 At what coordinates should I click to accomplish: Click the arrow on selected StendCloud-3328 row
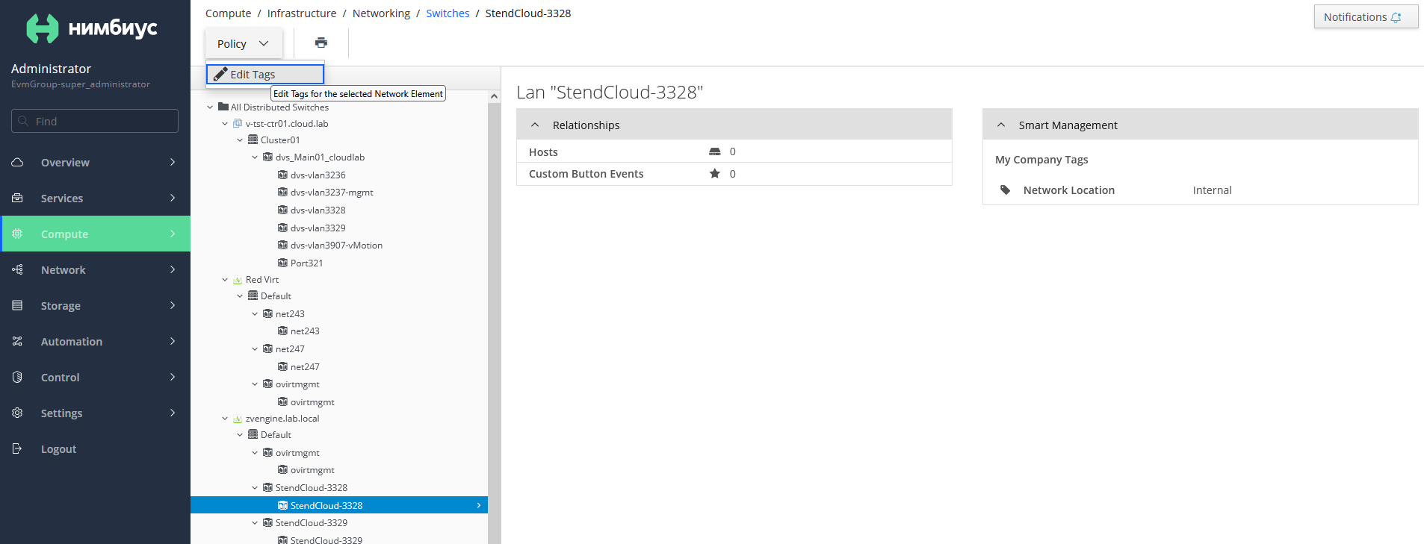coord(479,505)
